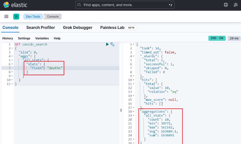Click the "avg": 163689.1 aggregation line
The image size is (241, 144).
pyautogui.click(x=163, y=131)
